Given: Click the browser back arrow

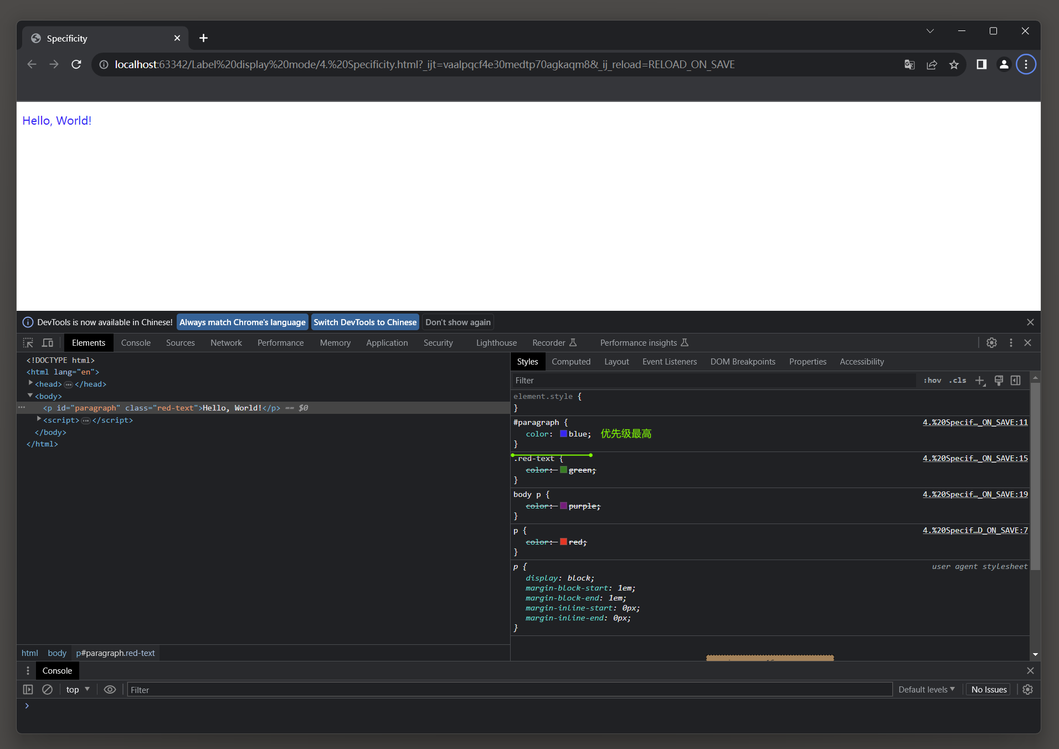Looking at the screenshot, I should point(32,64).
